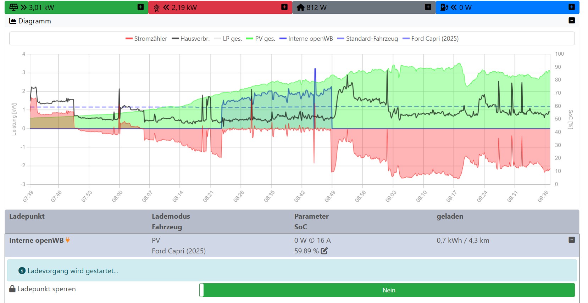Click the lock icon beside Ladepunkt sperren

click(12, 289)
